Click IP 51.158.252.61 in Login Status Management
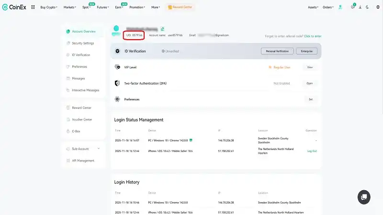This screenshot has height=215, width=383. point(226,151)
